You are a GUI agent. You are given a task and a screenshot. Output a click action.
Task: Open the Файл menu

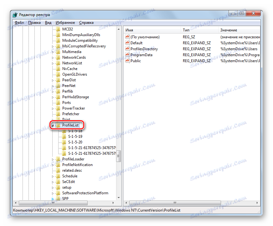(x=19, y=23)
